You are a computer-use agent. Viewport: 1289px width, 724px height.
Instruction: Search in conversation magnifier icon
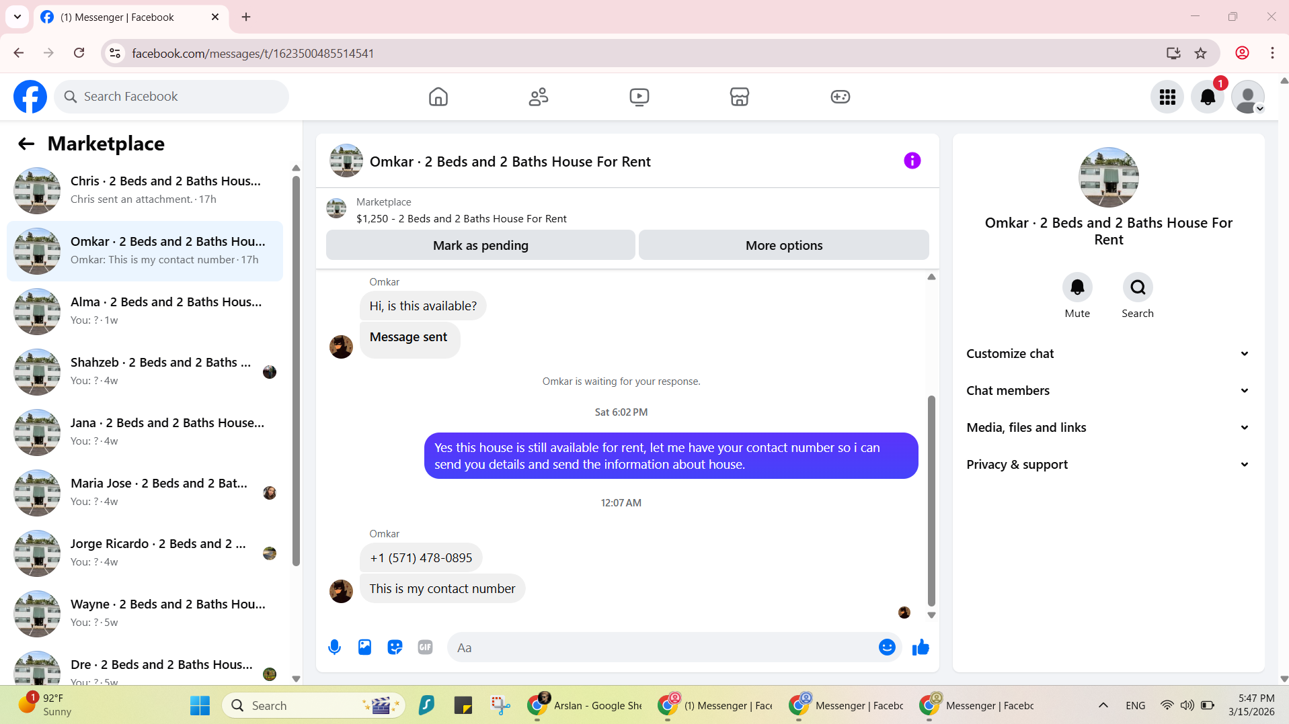coord(1138,287)
